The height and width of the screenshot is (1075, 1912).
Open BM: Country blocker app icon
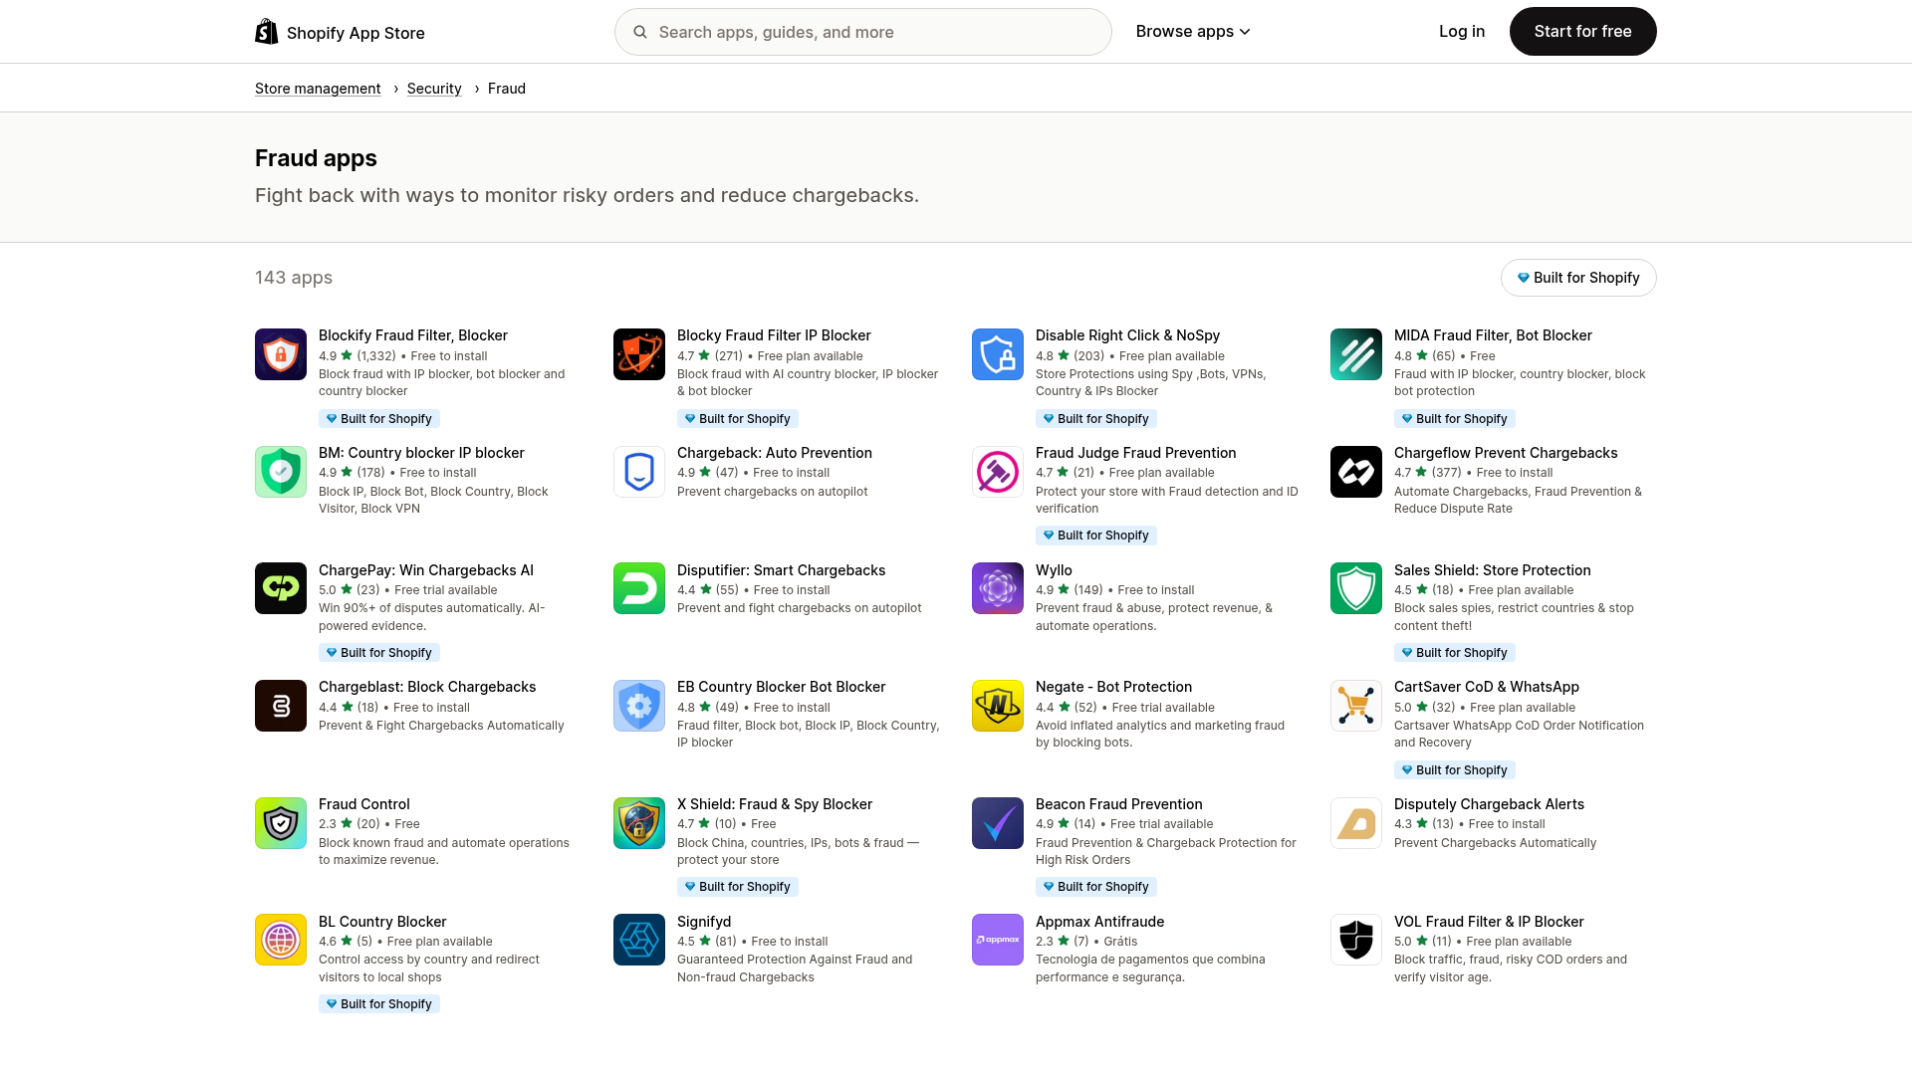[281, 472]
